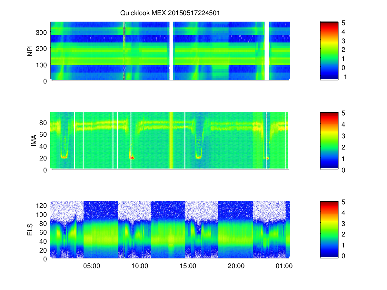This screenshot has height=290, width=387.
Task: Select the IMA y-axis label
Action: click(x=34, y=140)
